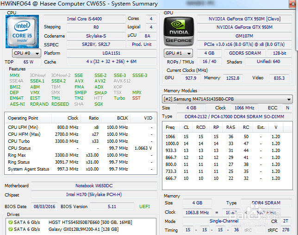This screenshot has width=298, height=235.
Task: Click the RAS column header in memory table
Action: click(230, 127)
